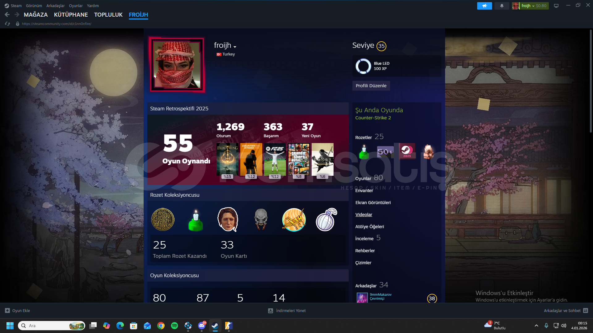Viewport: 593px width, 333px height.
Task: Open froijh account dropdown in title bar
Action: 530,6
